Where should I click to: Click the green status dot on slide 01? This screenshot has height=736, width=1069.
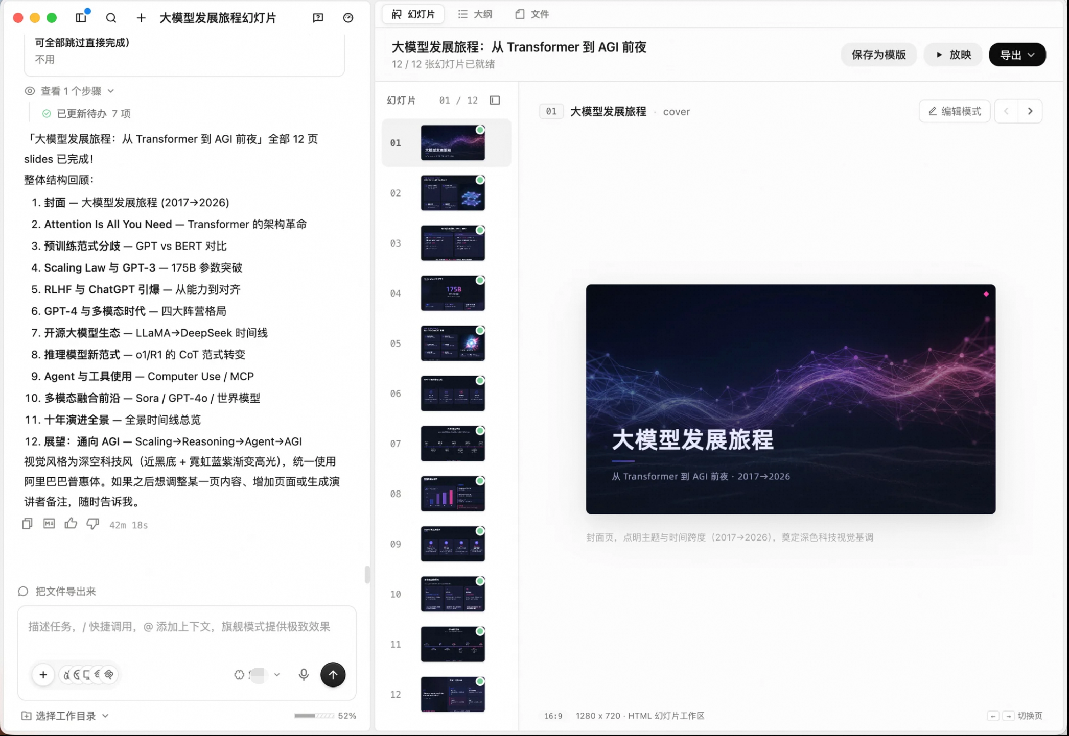pyautogui.click(x=480, y=130)
